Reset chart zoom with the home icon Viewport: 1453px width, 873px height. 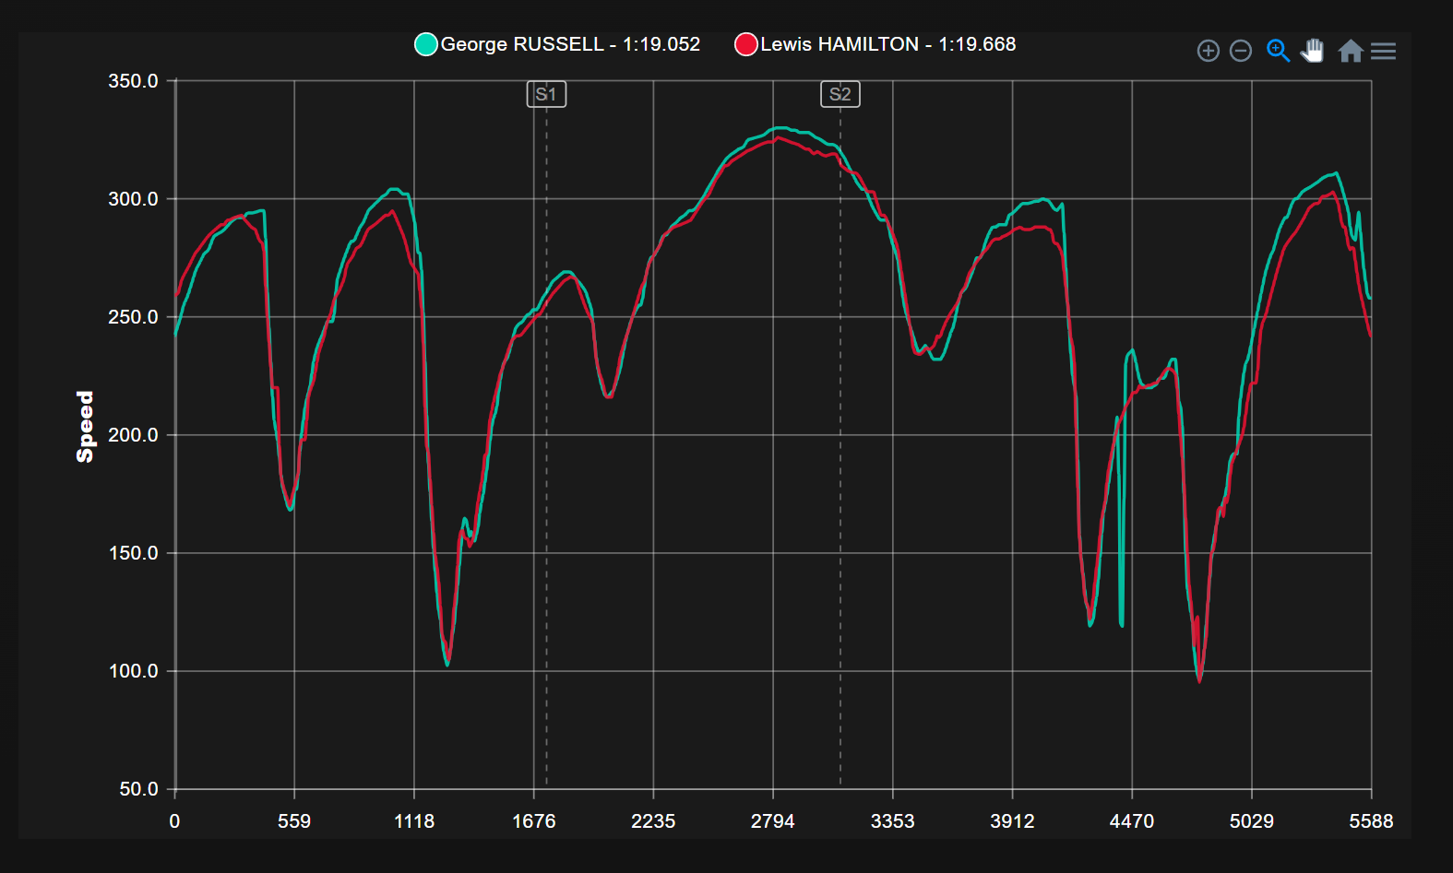1351,51
